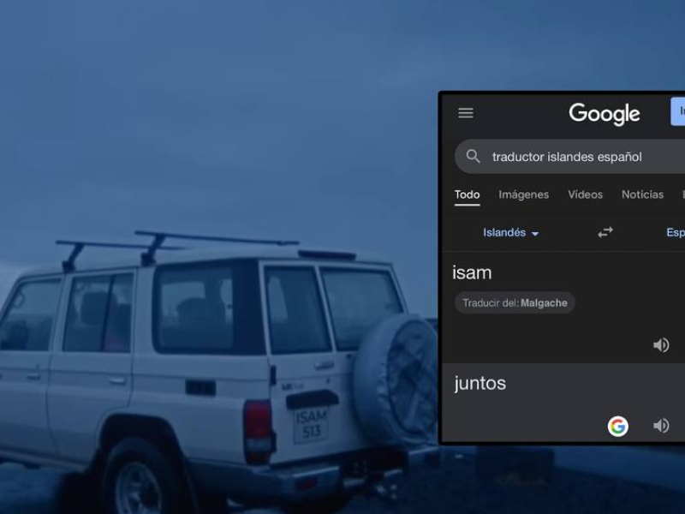Swap the translation languages
This screenshot has height=514, width=685.
[x=605, y=232]
